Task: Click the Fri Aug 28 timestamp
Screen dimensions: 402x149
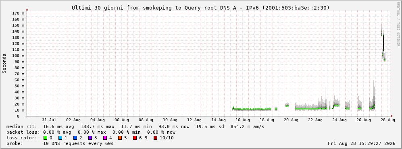Action: [362, 143]
